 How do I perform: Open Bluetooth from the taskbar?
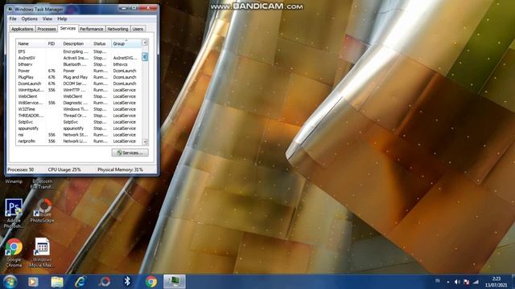(127, 282)
